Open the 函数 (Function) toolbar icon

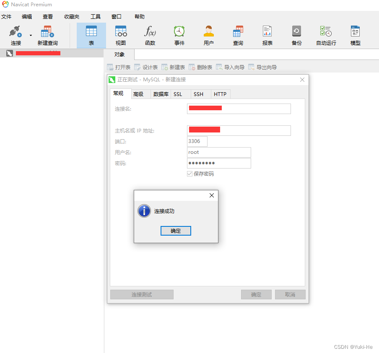tap(150, 35)
